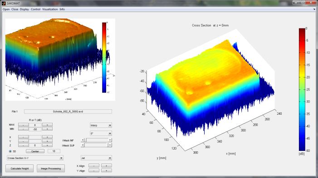Click the small colorbar in left plot

tap(104, 57)
